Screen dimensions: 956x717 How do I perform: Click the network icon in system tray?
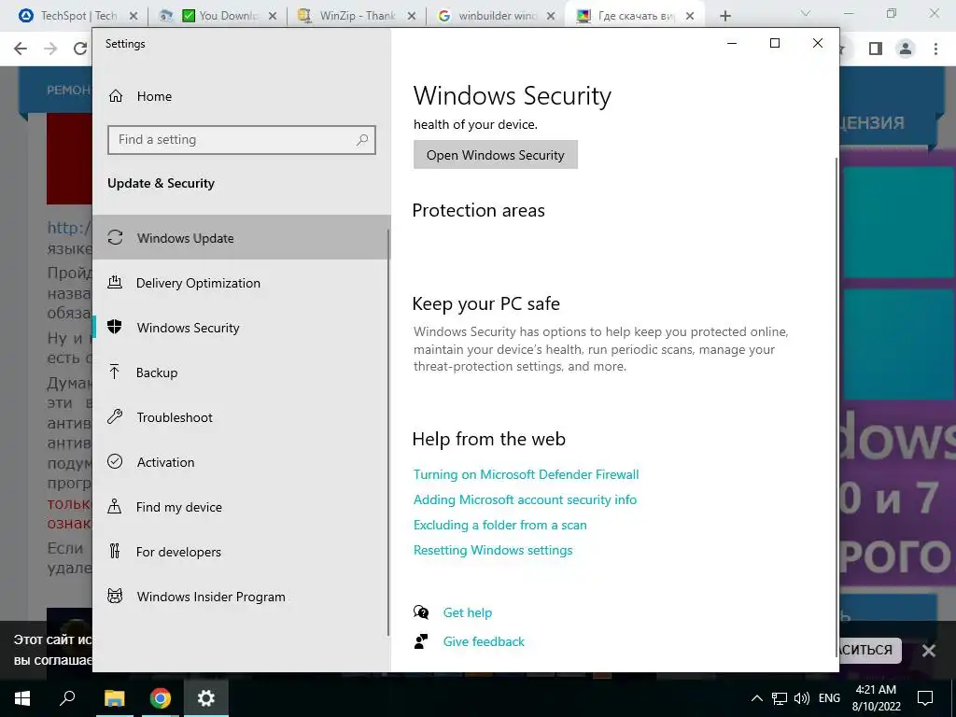tap(780, 698)
